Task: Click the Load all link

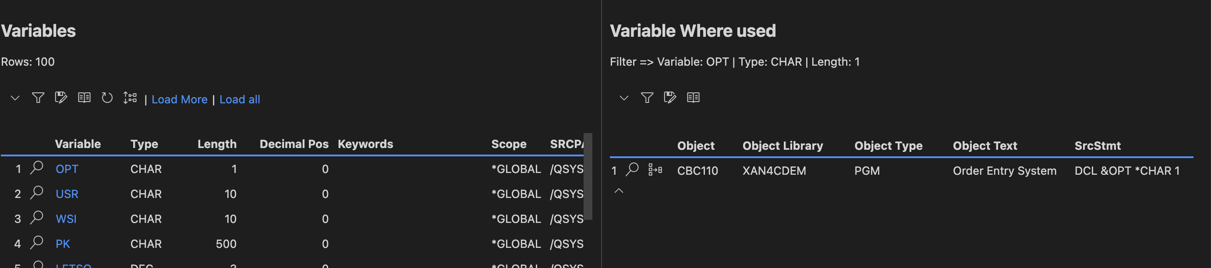Action: tap(239, 100)
